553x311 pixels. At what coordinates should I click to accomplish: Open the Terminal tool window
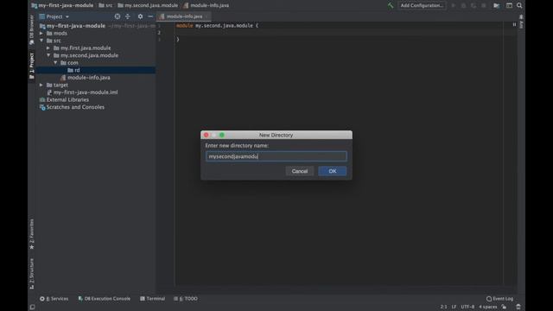(152, 299)
